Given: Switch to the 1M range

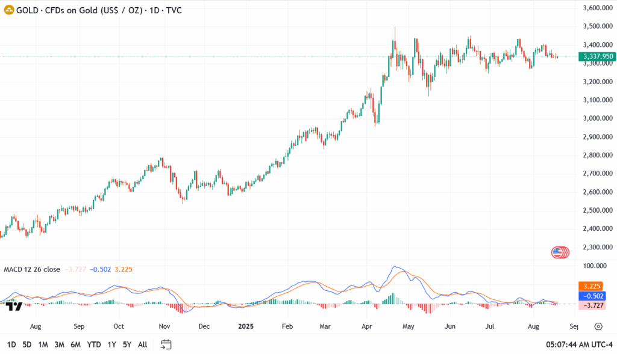Looking at the screenshot, I should 43,344.
